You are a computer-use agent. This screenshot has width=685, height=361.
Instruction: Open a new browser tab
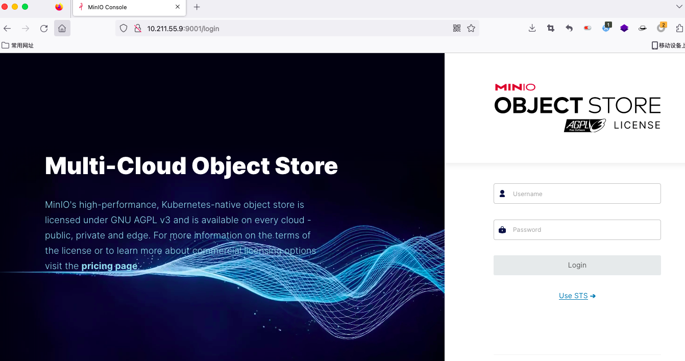[197, 8]
